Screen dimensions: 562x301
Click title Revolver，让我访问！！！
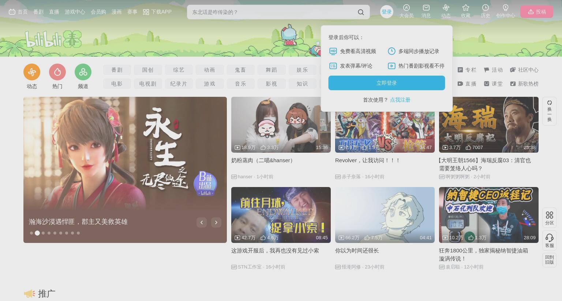pyautogui.click(x=368, y=160)
